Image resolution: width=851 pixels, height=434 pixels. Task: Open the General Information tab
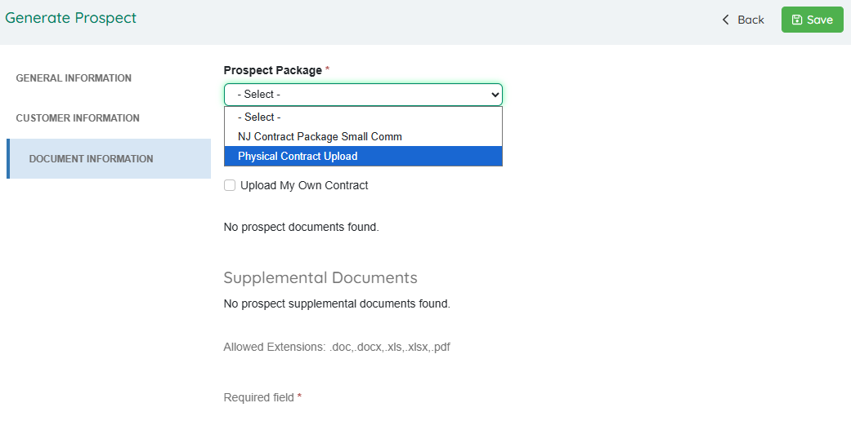point(74,78)
